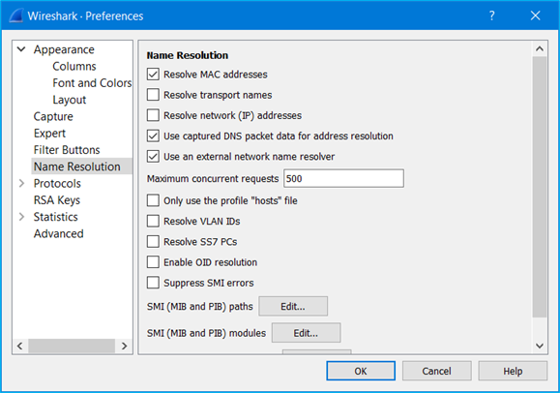Screen dimensions: 560x393
Task: Open the Advanced preferences section
Action: [59, 233]
